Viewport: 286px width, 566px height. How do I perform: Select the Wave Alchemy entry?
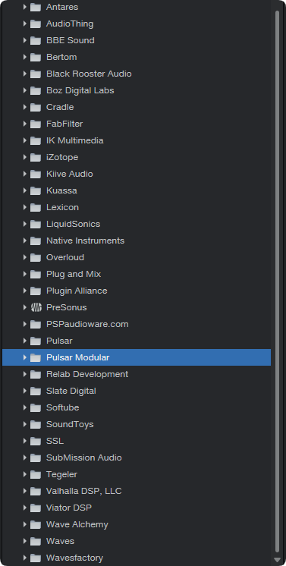pyautogui.click(x=137, y=524)
